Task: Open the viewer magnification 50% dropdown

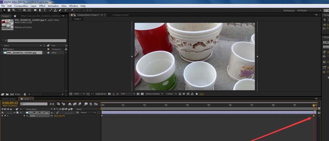Action: point(79,94)
